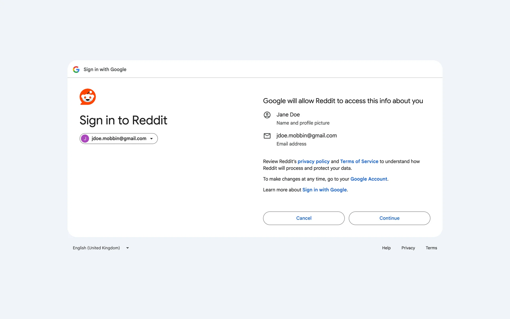The image size is (510, 319).
Task: Click the purple J account avatar
Action: pyautogui.click(x=85, y=138)
